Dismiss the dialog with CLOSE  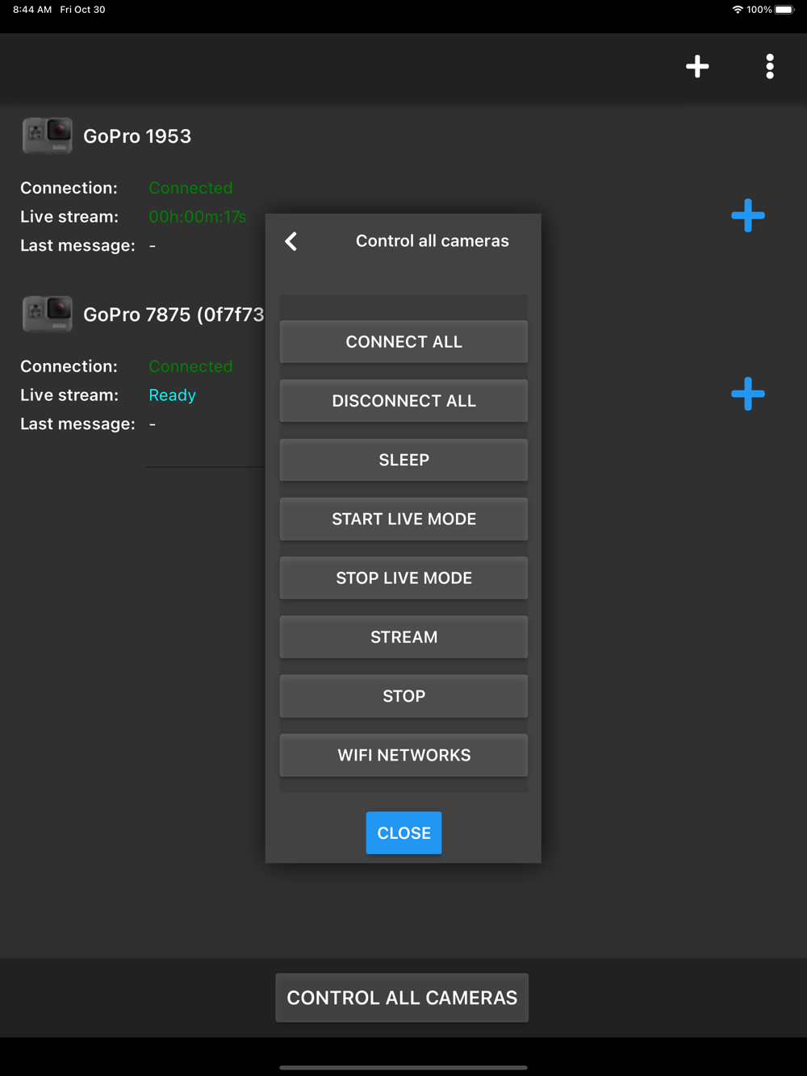pyautogui.click(x=403, y=832)
